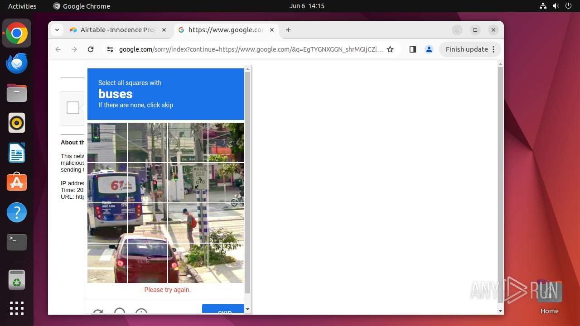Open captcha help information
Image resolution: width=580 pixels, height=326 pixels.
click(141, 311)
